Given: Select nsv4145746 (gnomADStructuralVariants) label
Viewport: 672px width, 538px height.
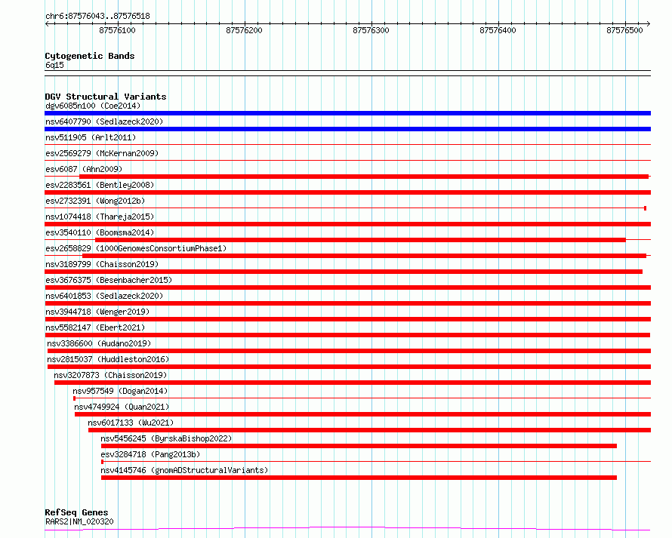Looking at the screenshot, I should tap(184, 470).
